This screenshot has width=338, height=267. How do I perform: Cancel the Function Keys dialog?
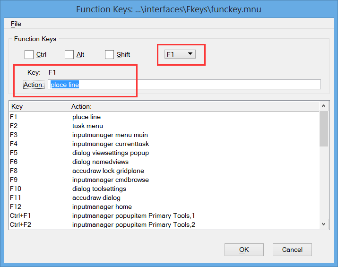(x=292, y=250)
